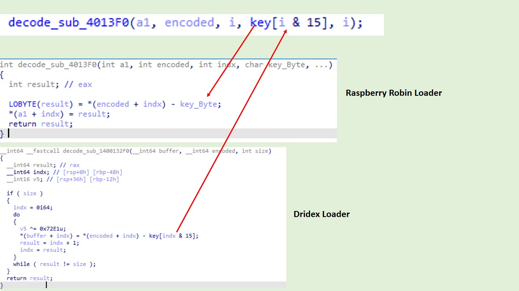Click the 'indx = result;' line

click(x=43, y=250)
